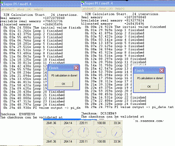Open About menu in left Super PI window
Screen dimensions: 175x146
24,9
